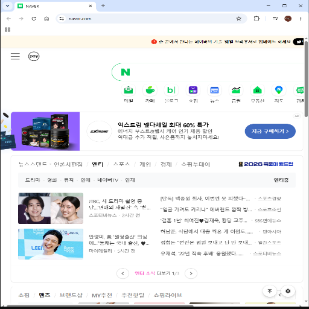Open the 유재석 '22년 직속 후배' headline
Image resolution: width=309 pixels, height=309 pixels.
click(x=202, y=253)
